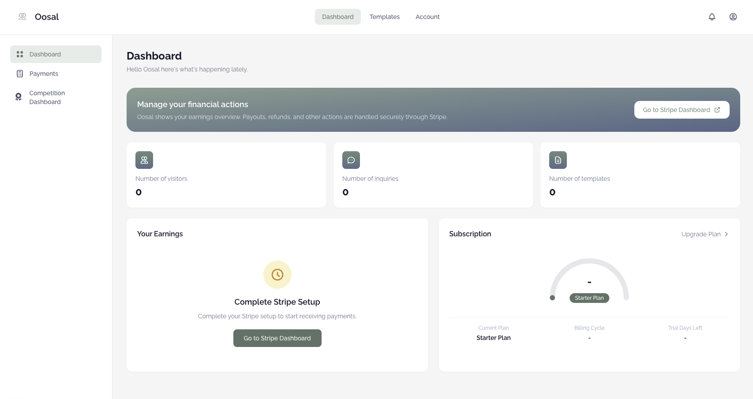Click the Starter Plan gauge indicator

[x=552, y=298]
